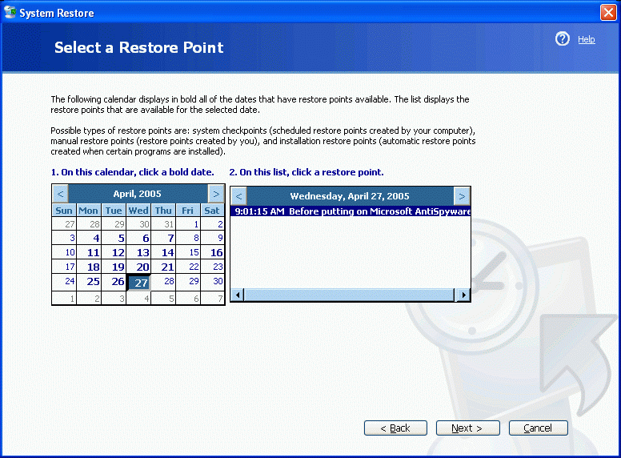Click date 9 in the calendar

(213, 238)
